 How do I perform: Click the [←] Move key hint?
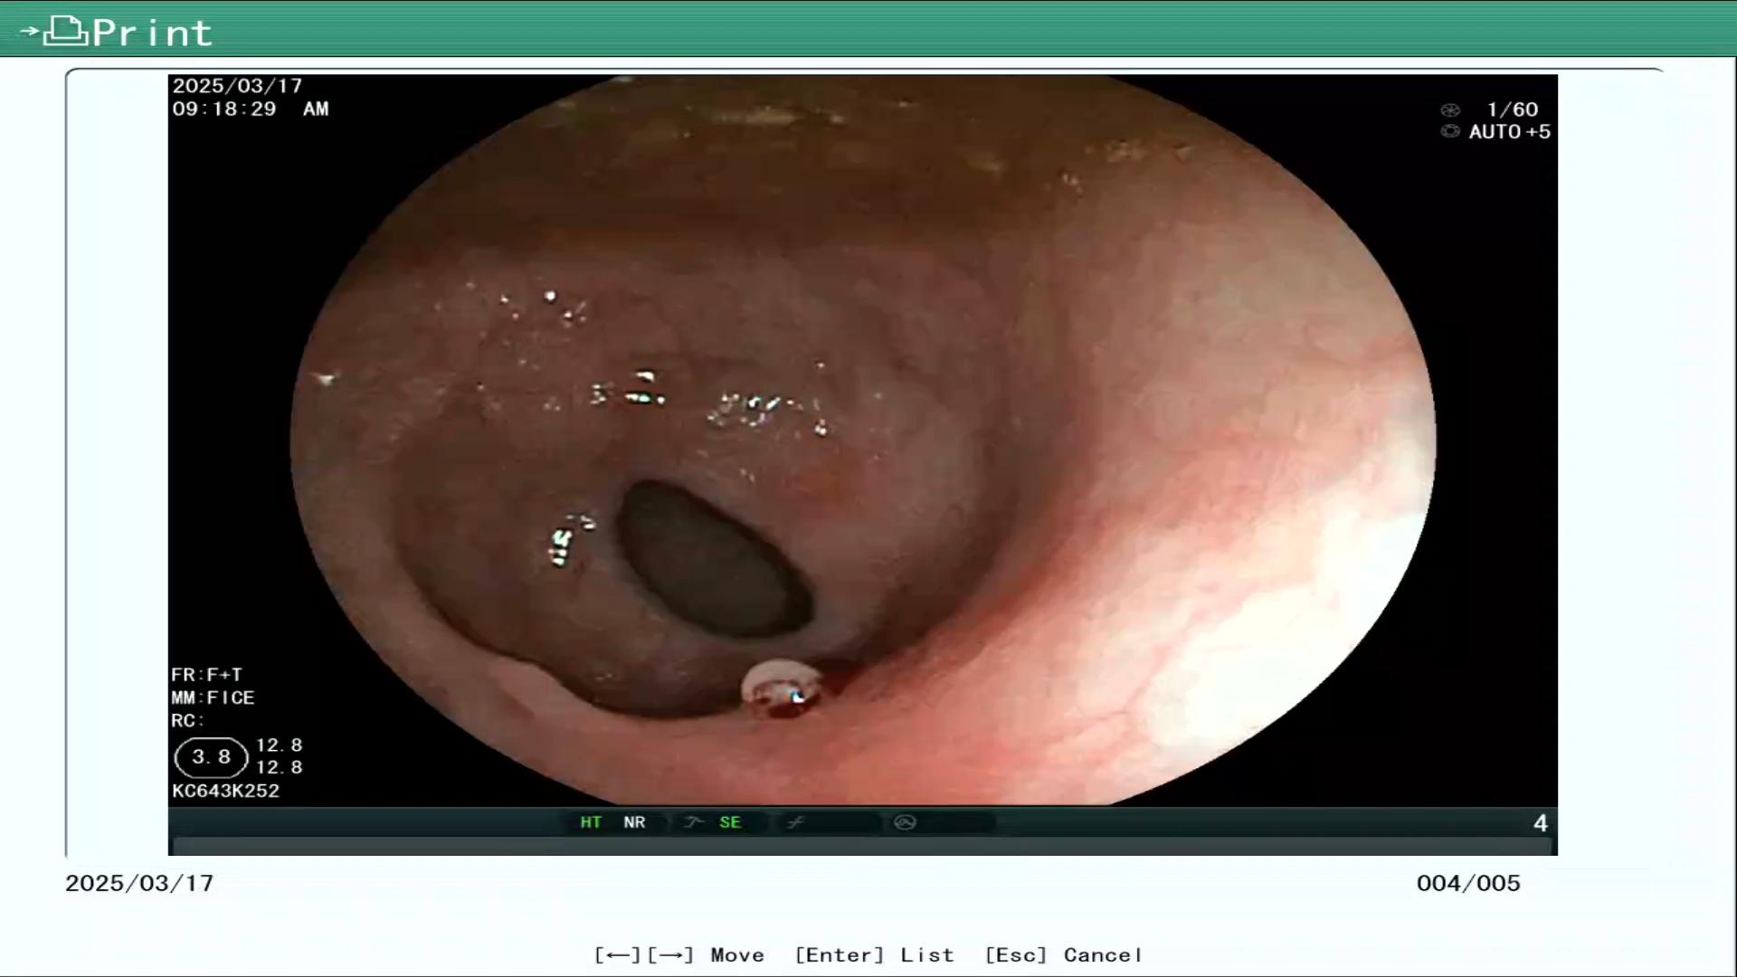(x=618, y=955)
